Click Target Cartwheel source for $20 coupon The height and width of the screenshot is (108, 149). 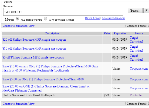click(137, 40)
